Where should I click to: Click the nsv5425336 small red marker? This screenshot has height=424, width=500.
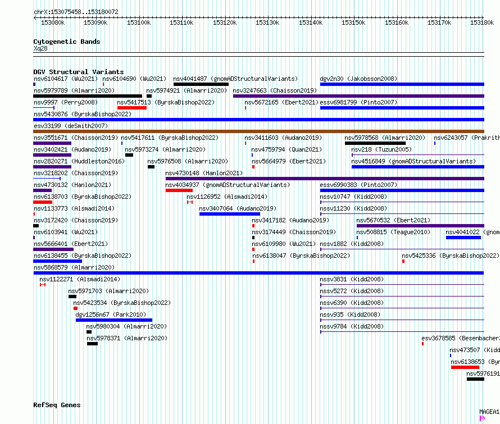tap(403, 261)
